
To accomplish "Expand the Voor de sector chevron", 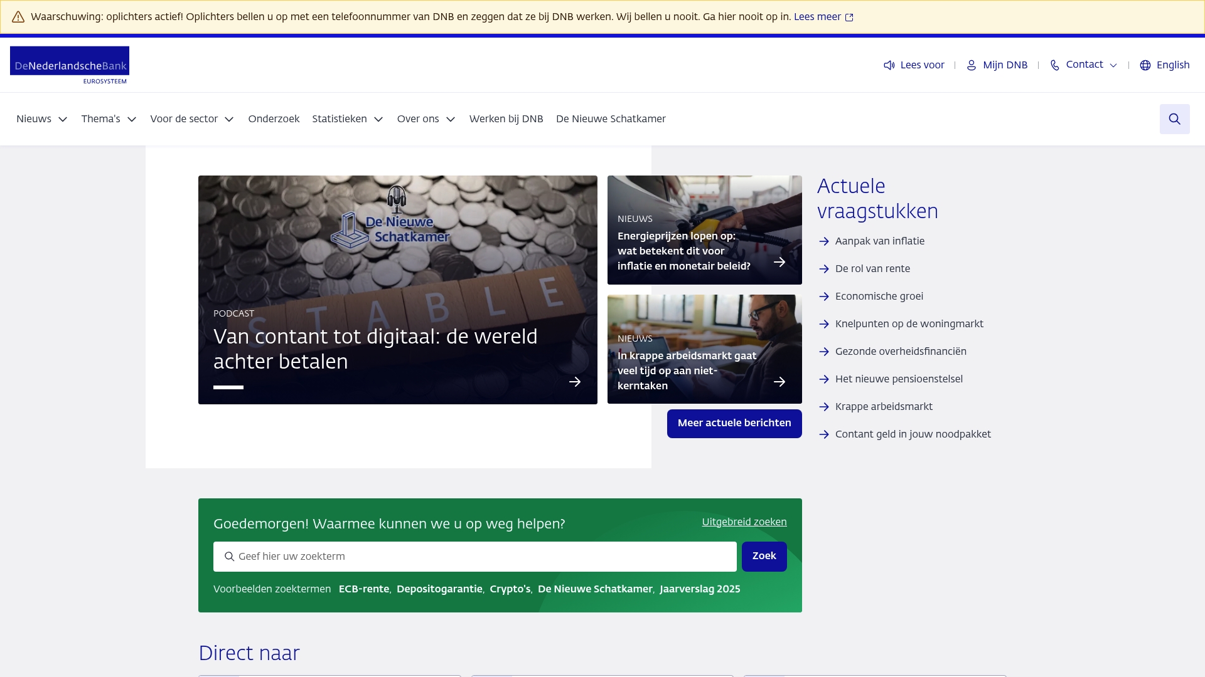I will coord(229,119).
